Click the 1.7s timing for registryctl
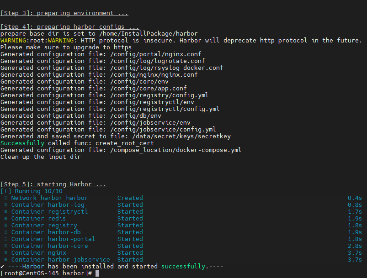Viewport: 367px width, 278px height. (355, 212)
